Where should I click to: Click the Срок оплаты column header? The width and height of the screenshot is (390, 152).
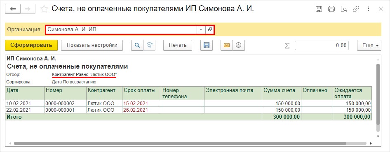coord(141,93)
